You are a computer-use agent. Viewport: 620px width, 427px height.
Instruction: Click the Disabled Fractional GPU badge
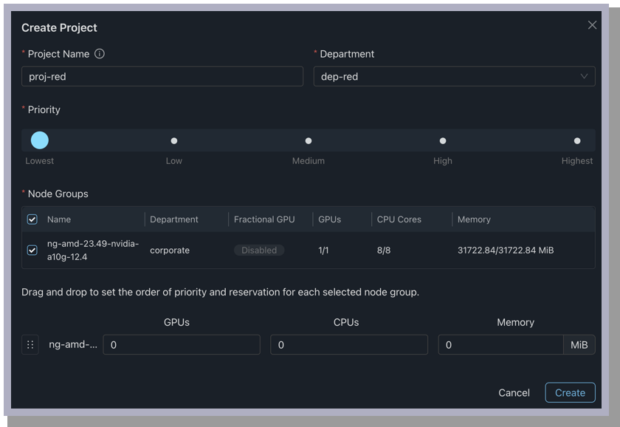click(x=259, y=250)
